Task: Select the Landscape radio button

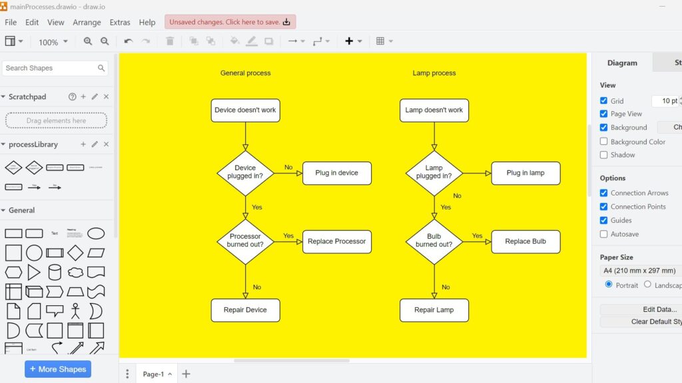Action: pos(647,285)
